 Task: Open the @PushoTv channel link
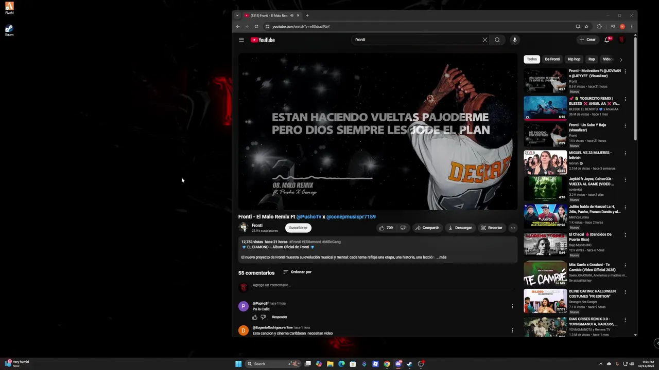[309, 217]
